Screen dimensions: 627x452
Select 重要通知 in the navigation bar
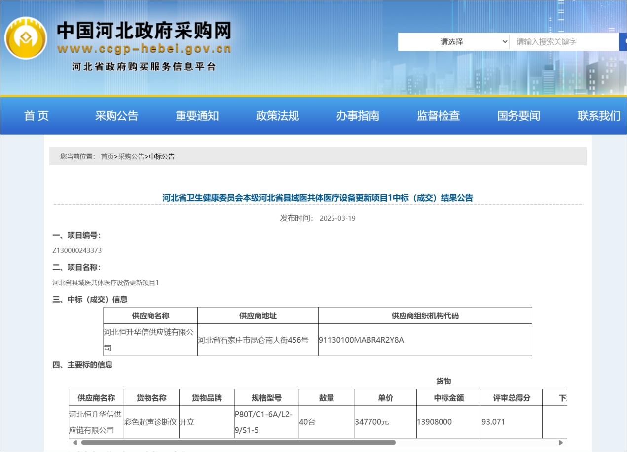point(197,116)
